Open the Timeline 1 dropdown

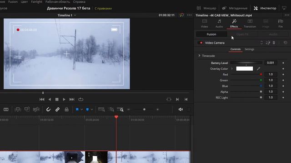coord(67,15)
